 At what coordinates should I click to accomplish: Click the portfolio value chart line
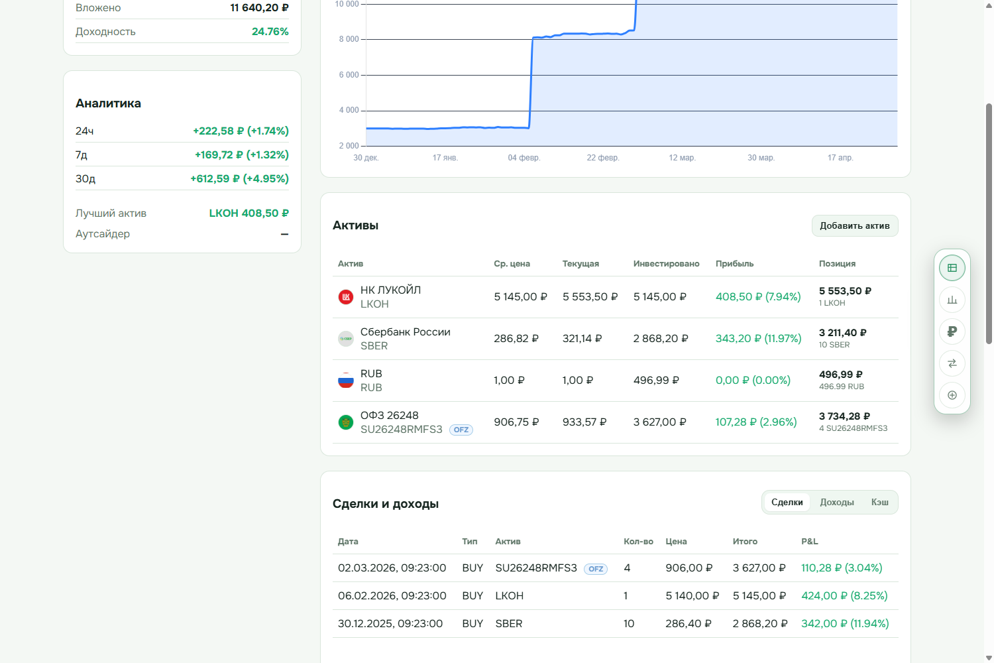point(583,33)
